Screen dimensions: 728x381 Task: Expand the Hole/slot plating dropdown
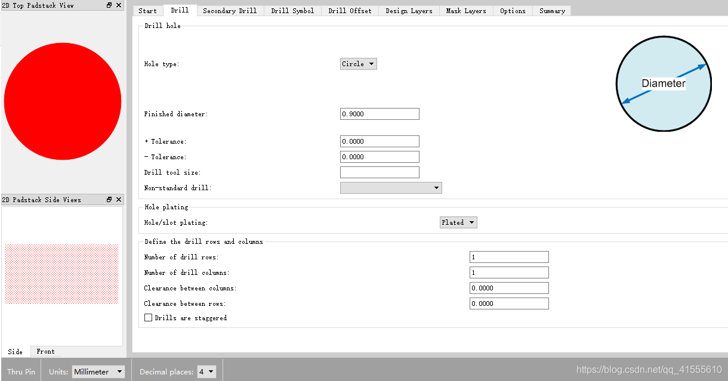click(458, 222)
